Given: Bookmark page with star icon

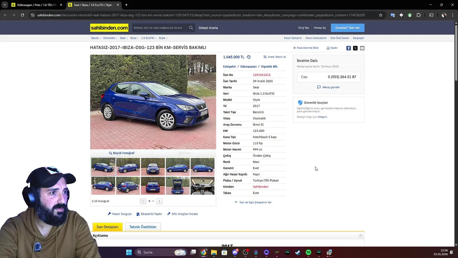Looking at the screenshot, I should pos(381,15).
